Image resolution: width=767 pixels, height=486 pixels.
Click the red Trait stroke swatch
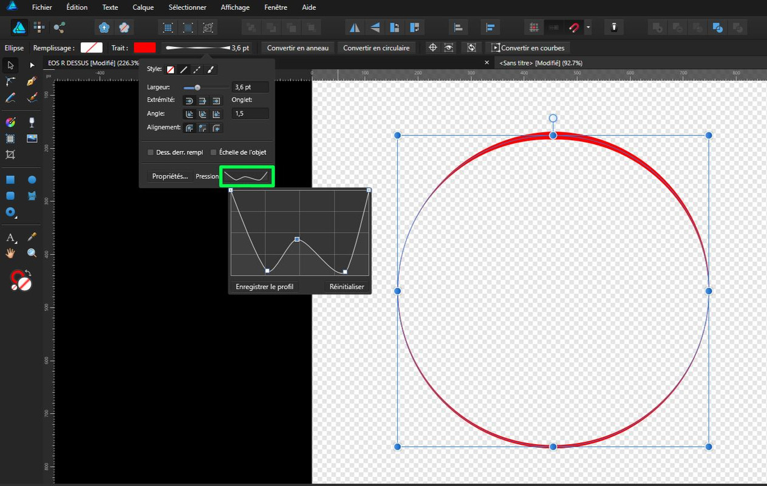pos(145,48)
